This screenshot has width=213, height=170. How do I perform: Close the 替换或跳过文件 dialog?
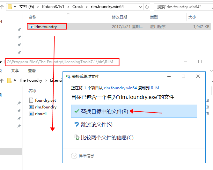(x=198, y=76)
